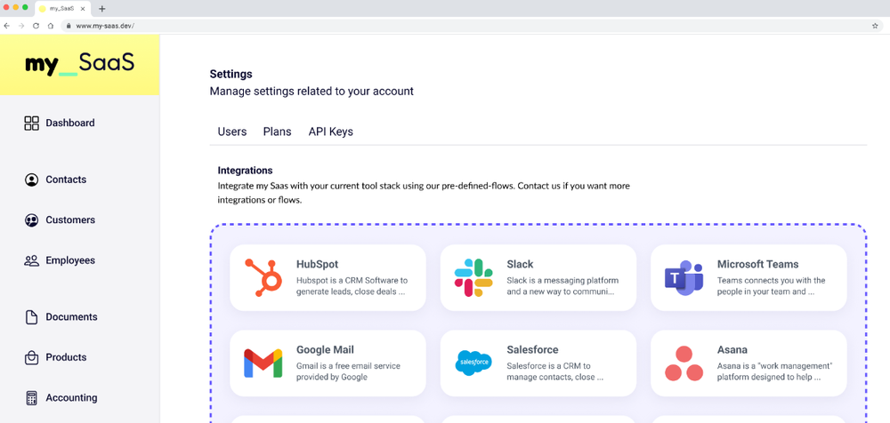Viewport: 890px width, 423px height.
Task: Open the Google Mail card title
Action: pos(325,350)
